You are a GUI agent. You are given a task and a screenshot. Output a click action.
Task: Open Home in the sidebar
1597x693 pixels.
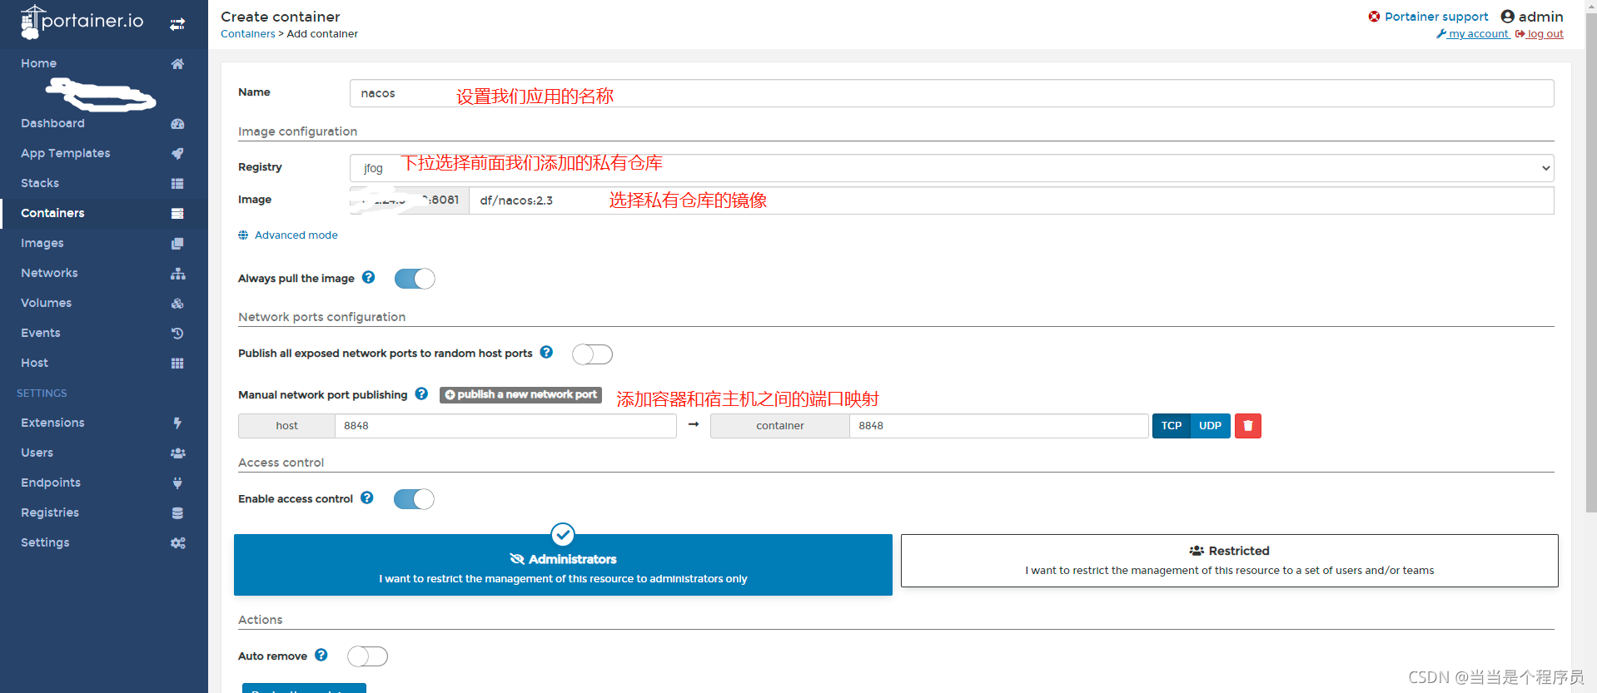click(x=38, y=63)
